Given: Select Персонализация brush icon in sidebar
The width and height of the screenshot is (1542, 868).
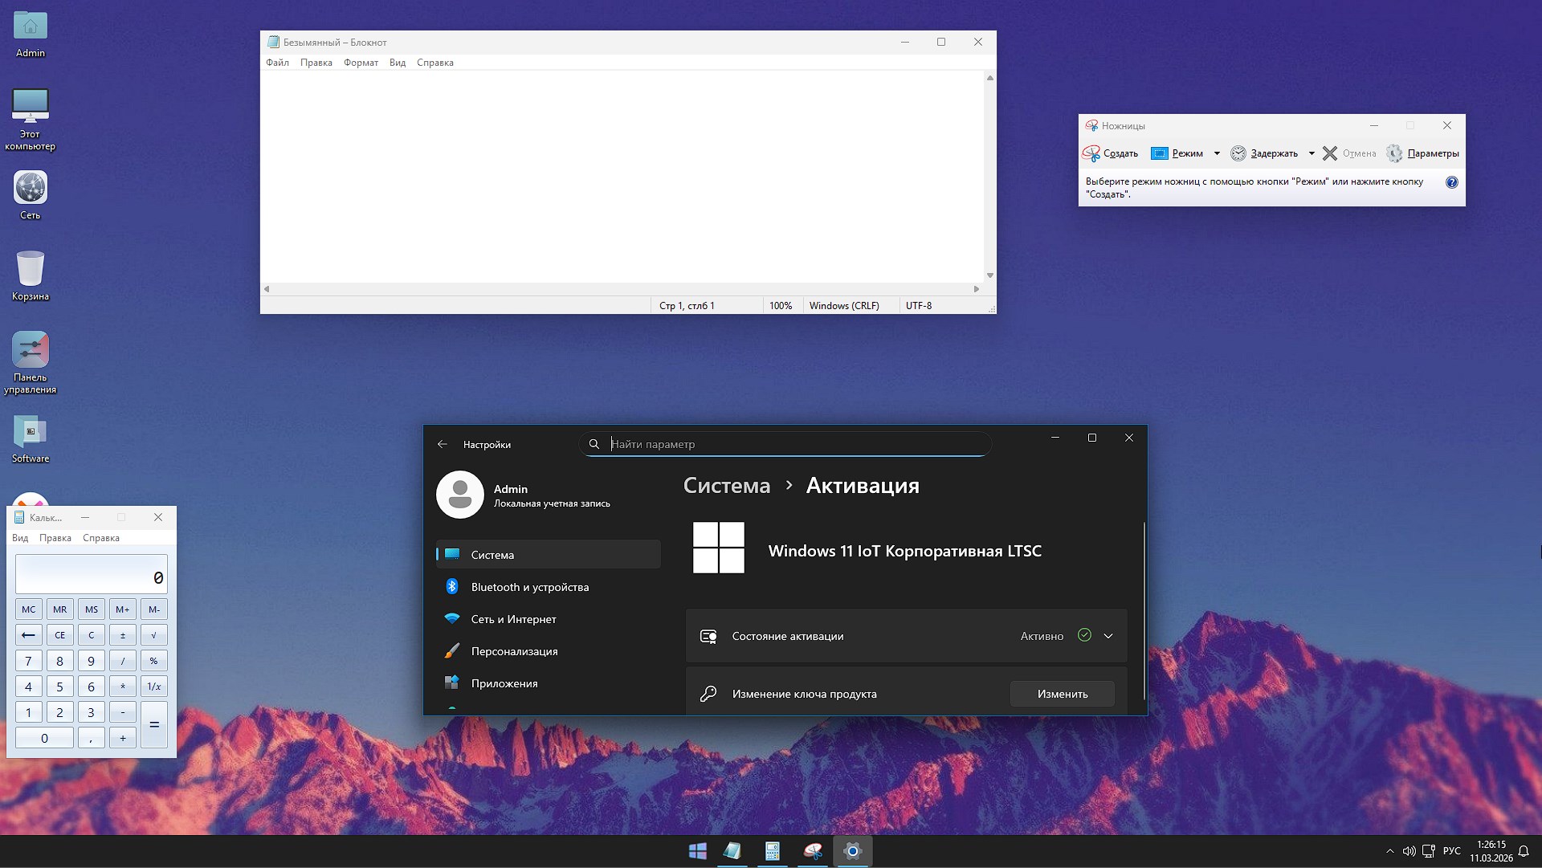Looking at the screenshot, I should point(453,650).
